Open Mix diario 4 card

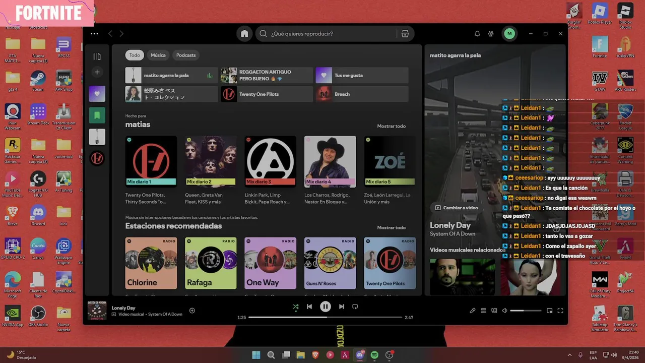[330, 170]
